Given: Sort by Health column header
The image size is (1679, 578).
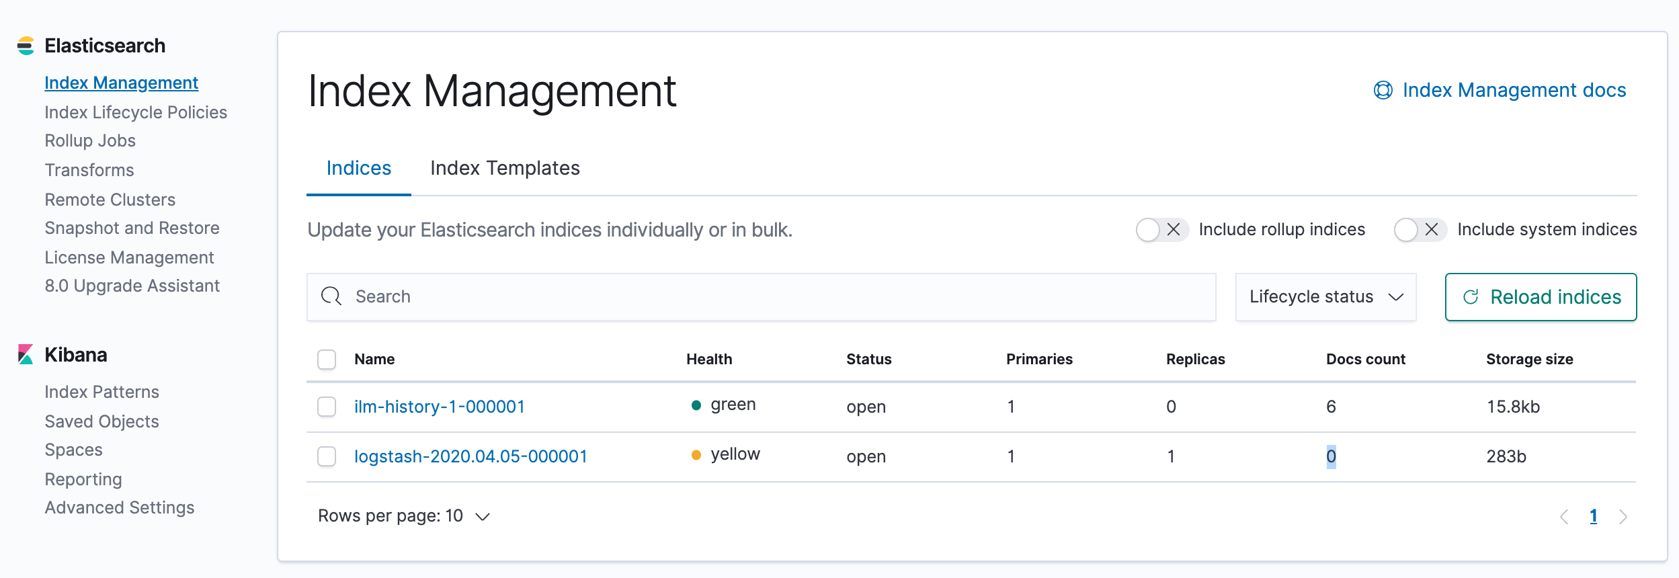Looking at the screenshot, I should pos(709,359).
